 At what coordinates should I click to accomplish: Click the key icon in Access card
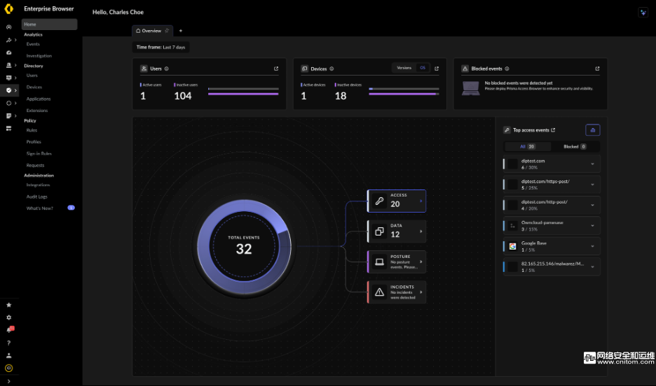click(x=379, y=201)
